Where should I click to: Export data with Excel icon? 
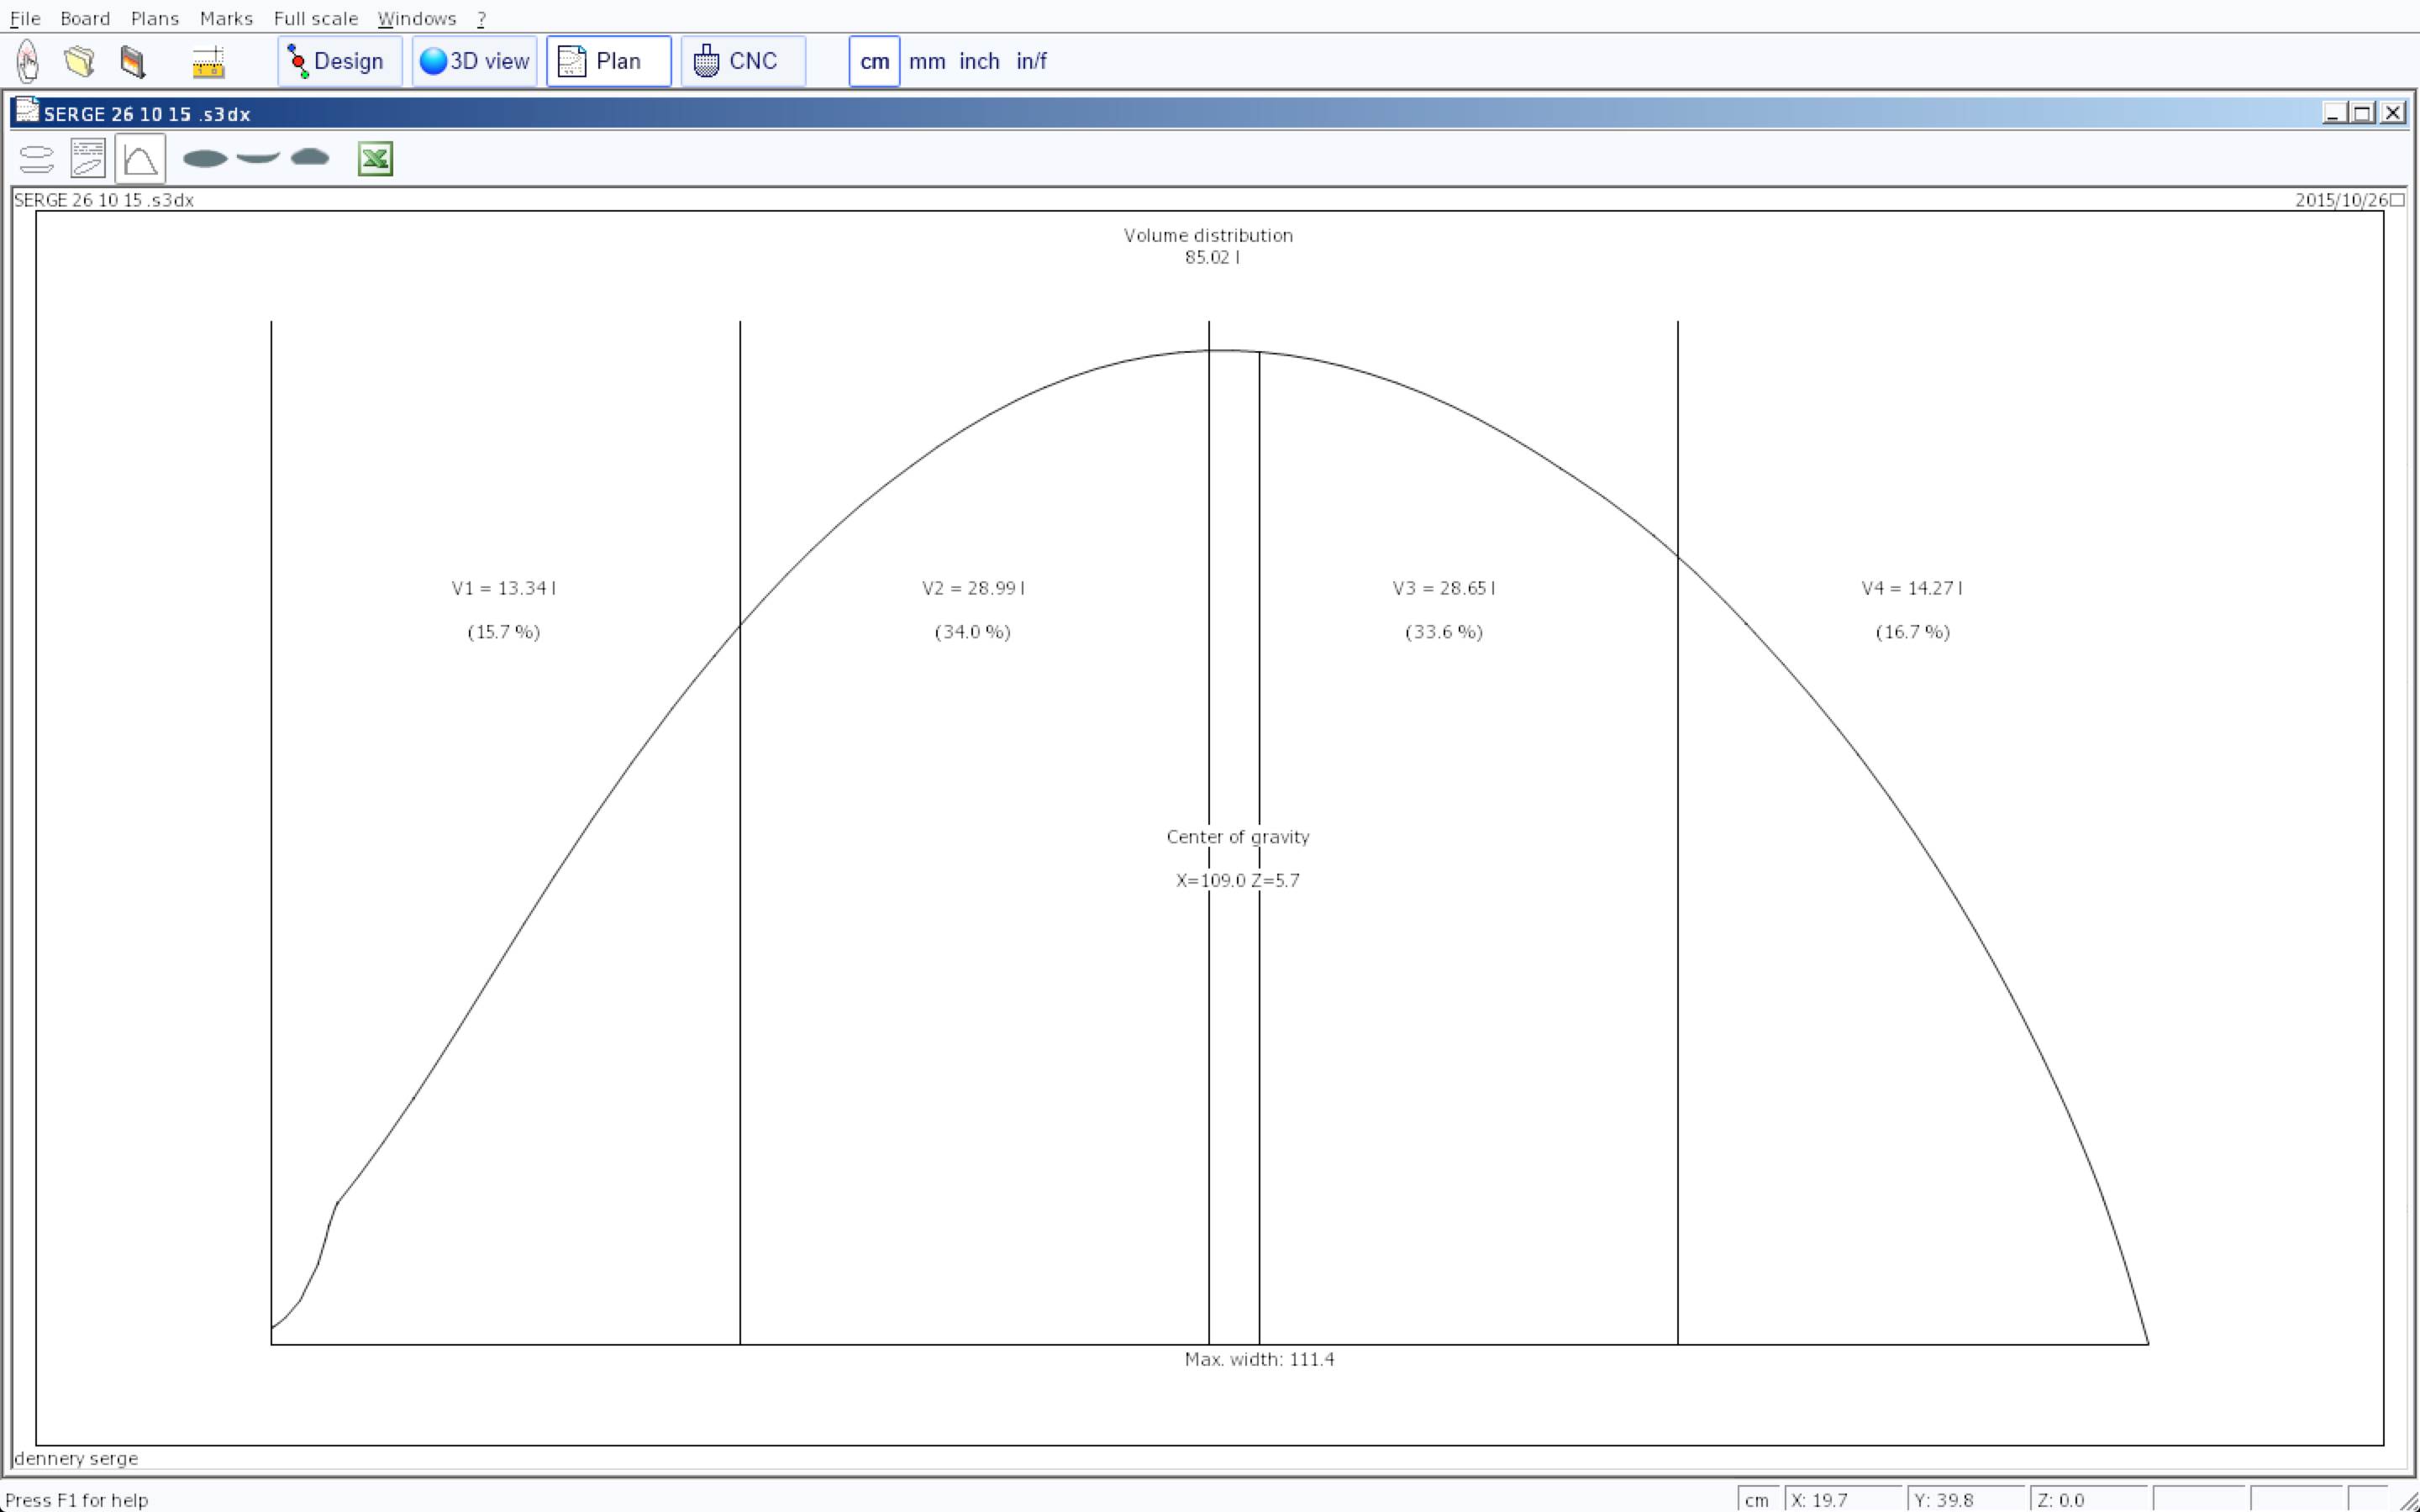point(375,158)
